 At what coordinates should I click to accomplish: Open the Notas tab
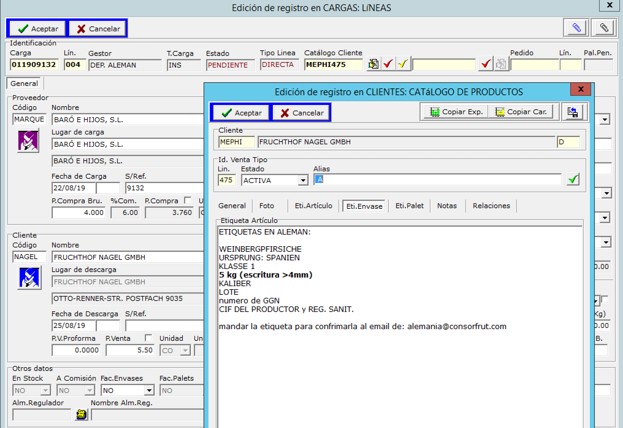pos(447,206)
